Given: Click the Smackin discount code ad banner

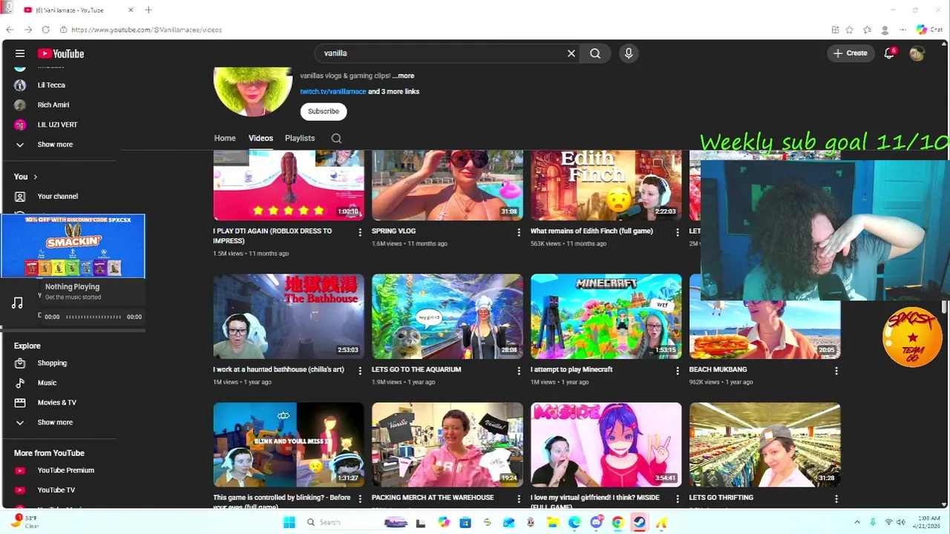Looking at the screenshot, I should (x=73, y=245).
